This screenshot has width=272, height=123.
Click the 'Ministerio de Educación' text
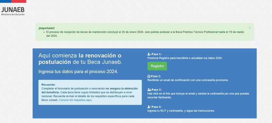(x=13, y=15)
